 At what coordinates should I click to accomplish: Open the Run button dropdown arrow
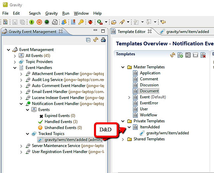[x=106, y=22]
